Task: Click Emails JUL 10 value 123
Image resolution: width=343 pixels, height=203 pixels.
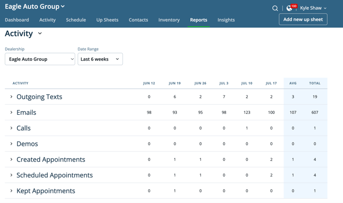Action: coord(247,112)
